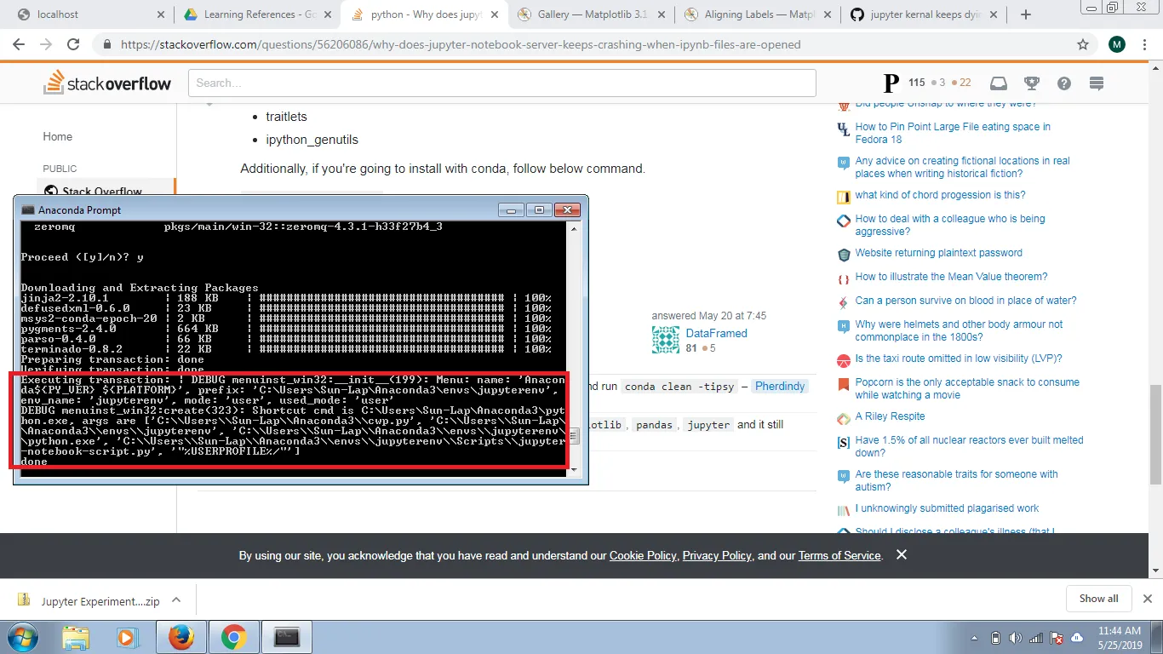Switch to the jupyter kernal keeps dying tab
This screenshot has width=1163, height=654.
pos(925,14)
